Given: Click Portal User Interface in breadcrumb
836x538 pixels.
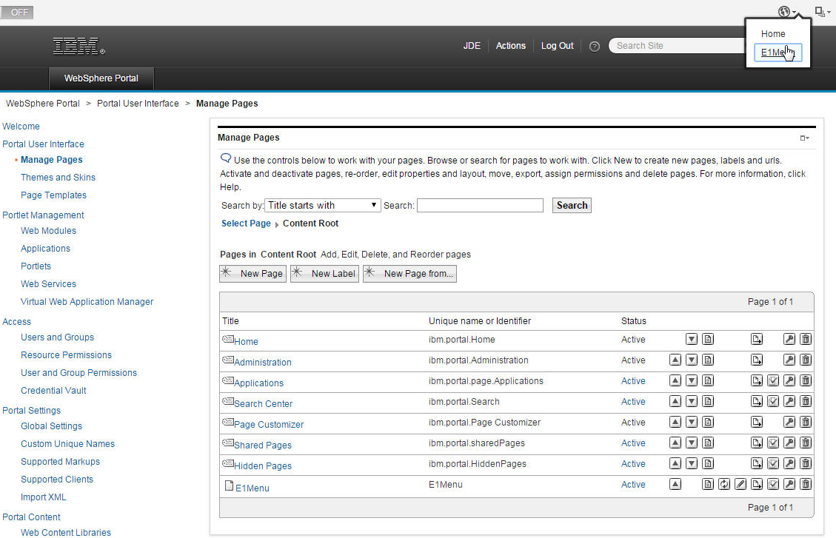Looking at the screenshot, I should tap(138, 104).
